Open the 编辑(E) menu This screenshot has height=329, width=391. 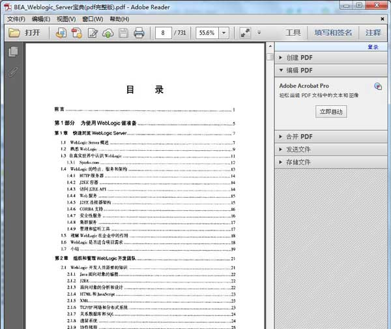41,19
